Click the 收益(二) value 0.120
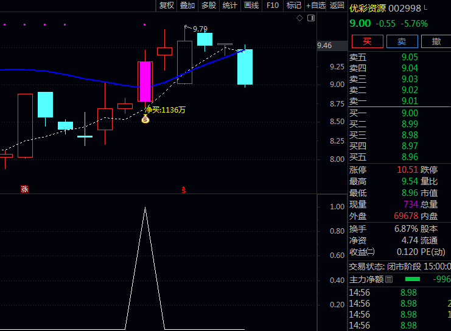This screenshot has height=331, width=451. 407,252
